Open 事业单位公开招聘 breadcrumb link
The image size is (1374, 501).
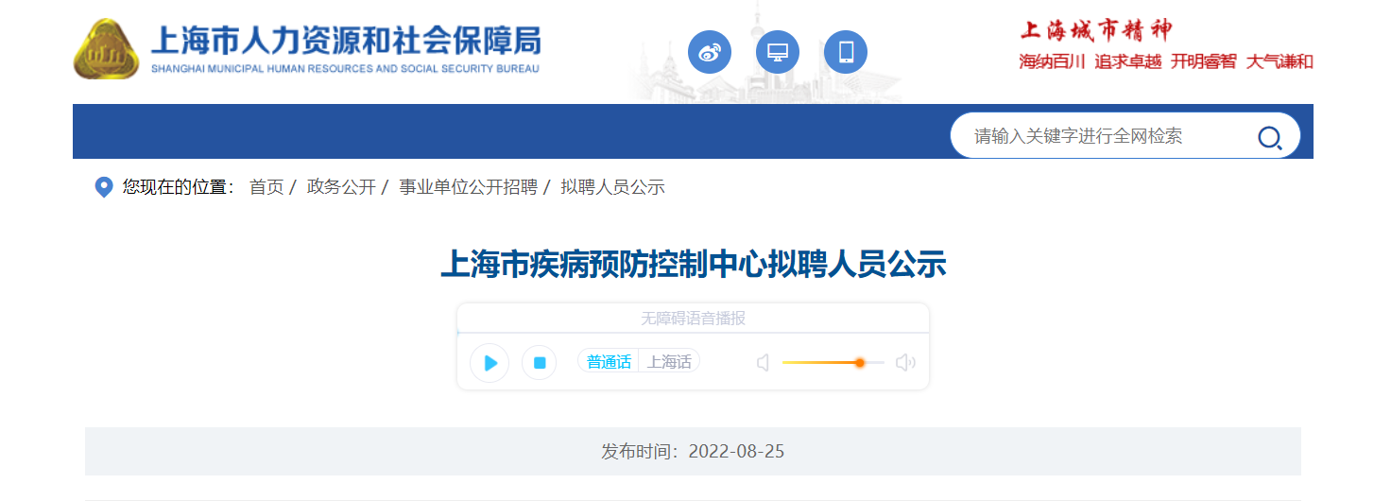[x=468, y=187]
